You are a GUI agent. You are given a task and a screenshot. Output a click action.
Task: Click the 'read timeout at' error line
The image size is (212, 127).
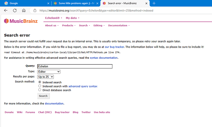[62, 52]
